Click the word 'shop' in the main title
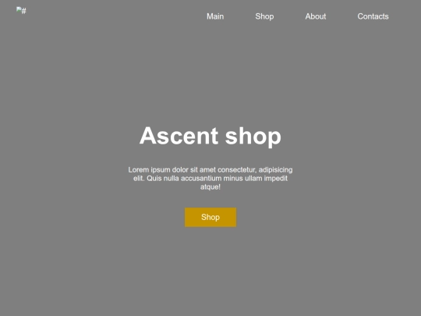 click(253, 137)
